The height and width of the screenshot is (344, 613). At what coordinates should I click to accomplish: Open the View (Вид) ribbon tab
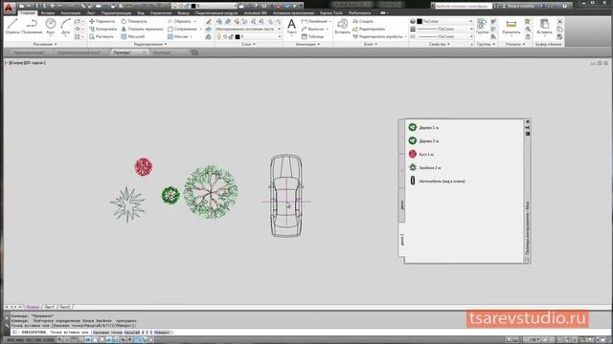tap(141, 12)
